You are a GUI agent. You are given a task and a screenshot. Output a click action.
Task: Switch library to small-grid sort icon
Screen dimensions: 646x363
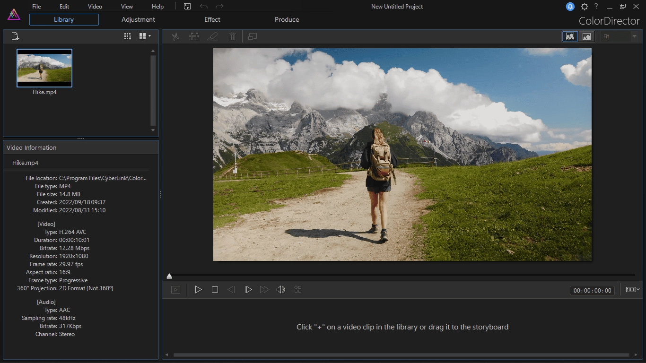click(x=128, y=36)
